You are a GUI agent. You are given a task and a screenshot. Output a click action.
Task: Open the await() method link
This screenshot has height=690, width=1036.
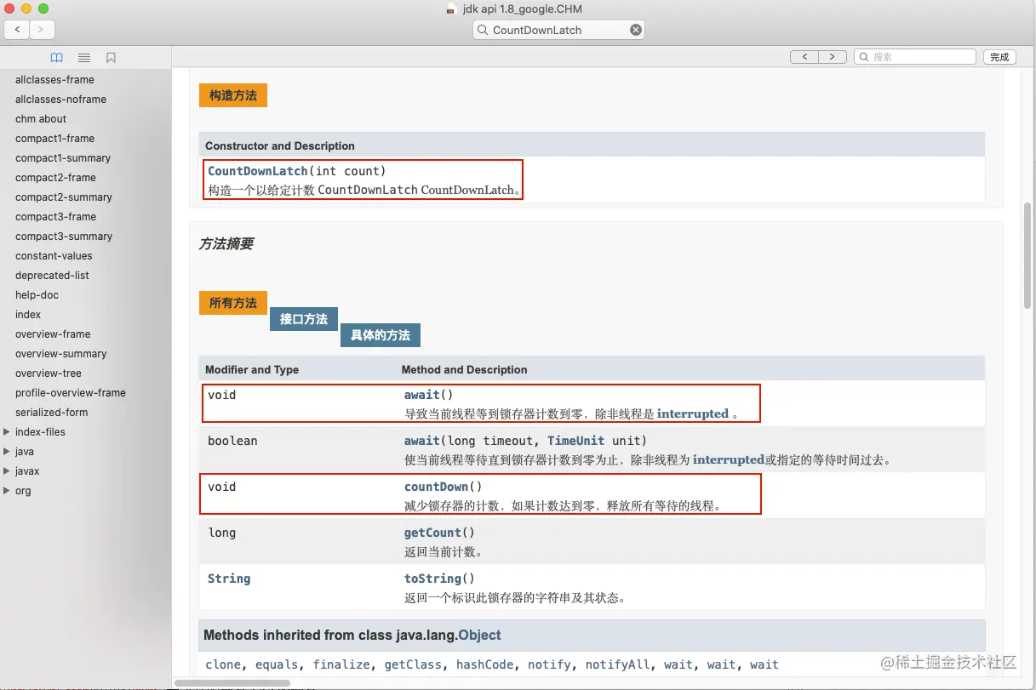coord(422,395)
